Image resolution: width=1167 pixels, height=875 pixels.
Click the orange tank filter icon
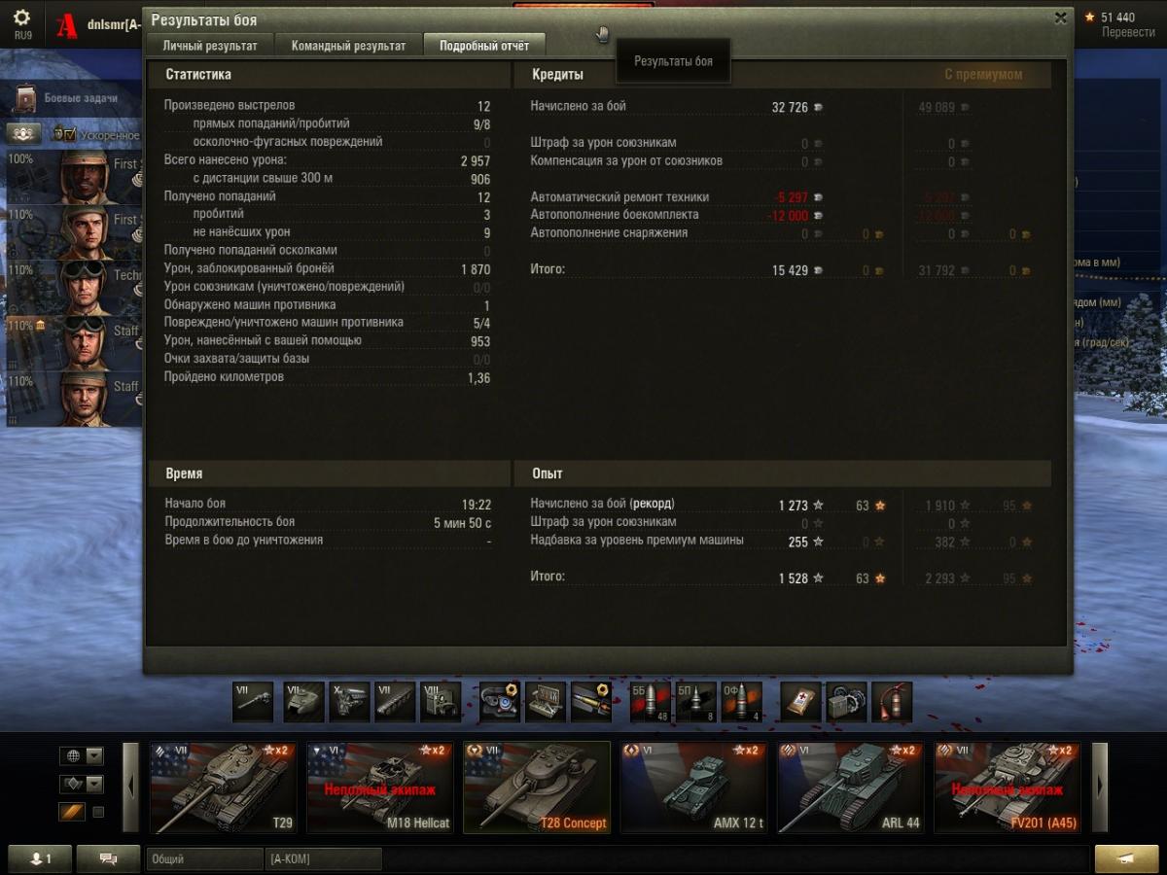pos(72,811)
